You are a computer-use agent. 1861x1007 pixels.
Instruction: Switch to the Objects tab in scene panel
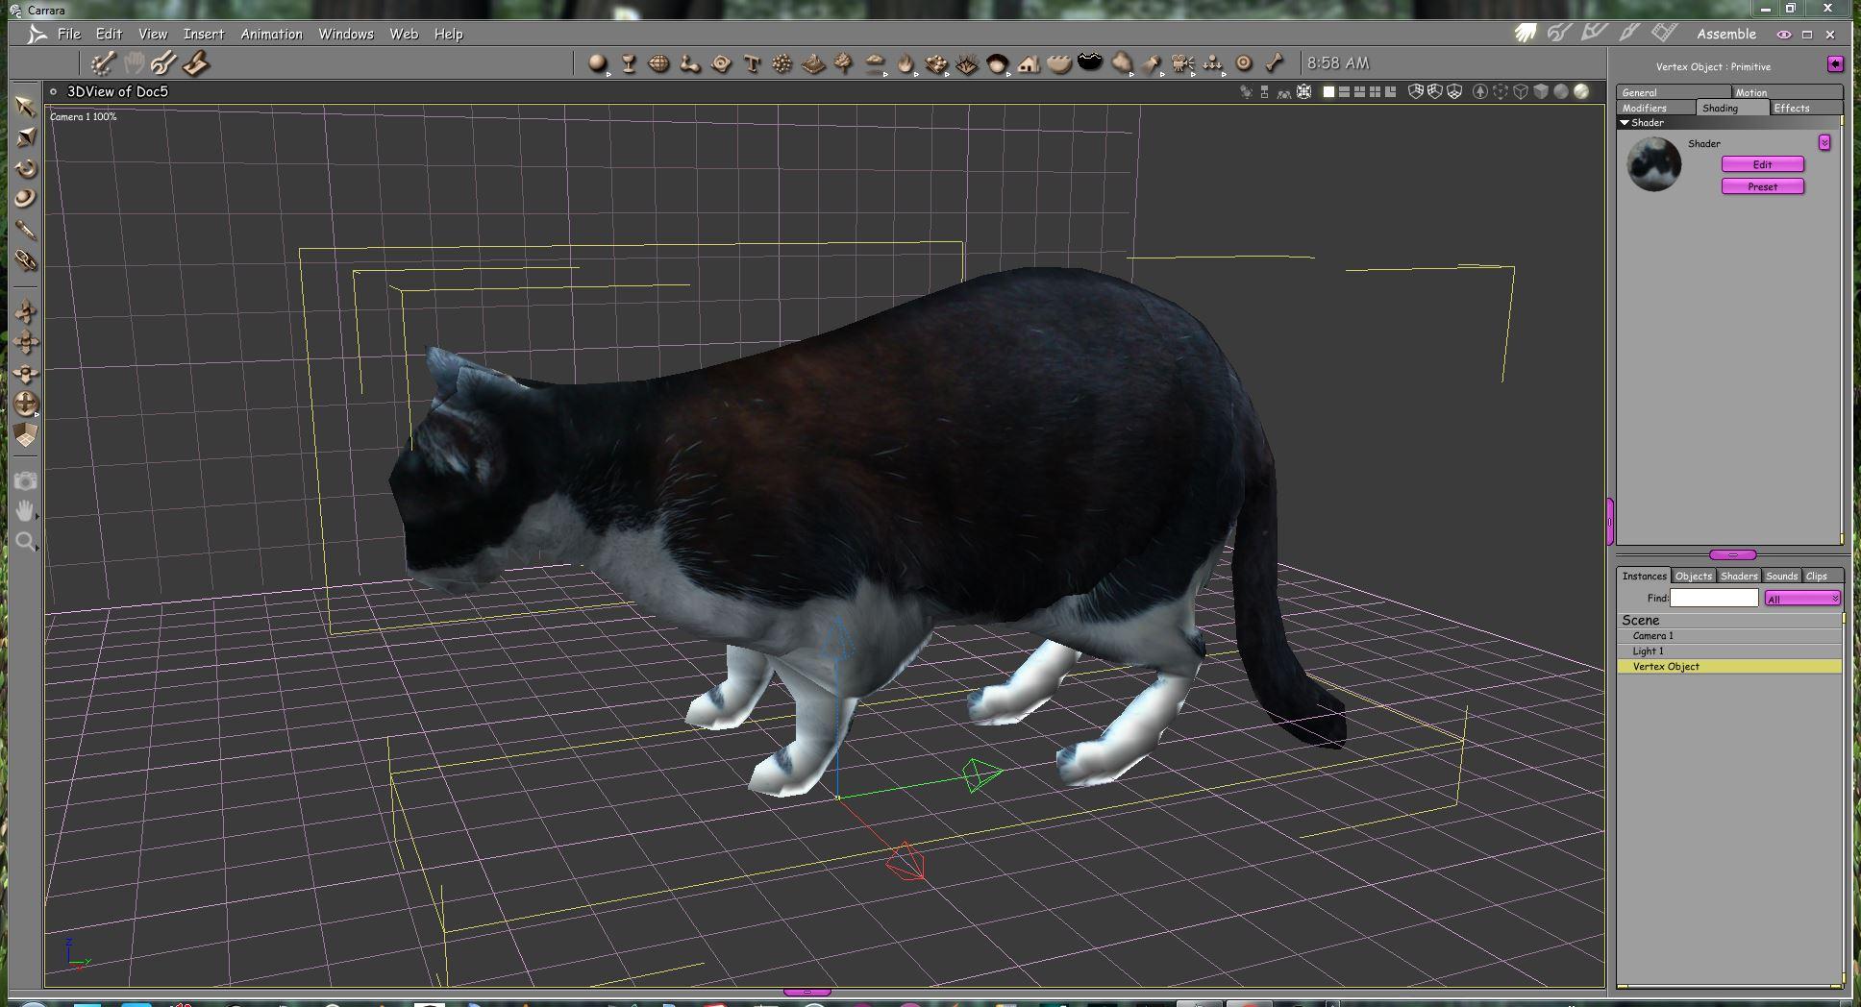point(1694,576)
